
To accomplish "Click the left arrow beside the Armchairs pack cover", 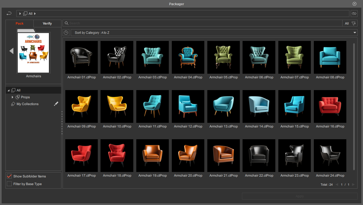I will (x=11, y=51).
